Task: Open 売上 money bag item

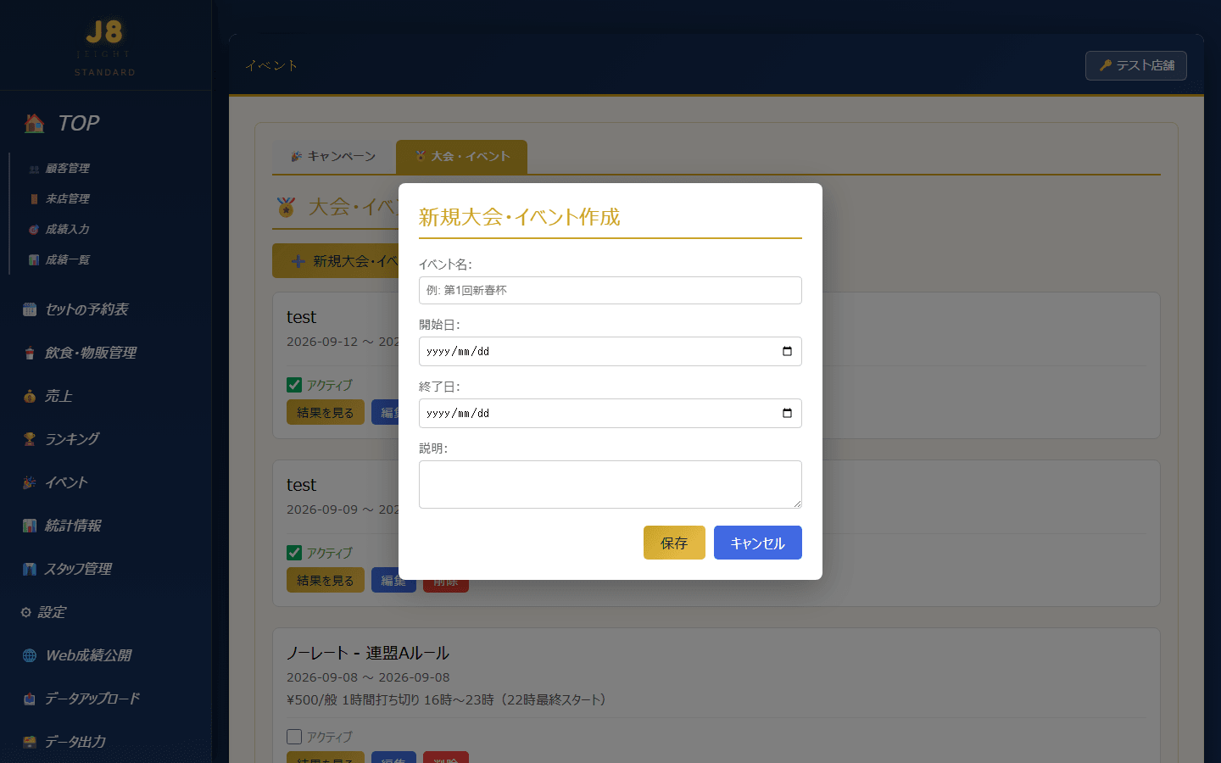Action: pyautogui.click(x=47, y=396)
